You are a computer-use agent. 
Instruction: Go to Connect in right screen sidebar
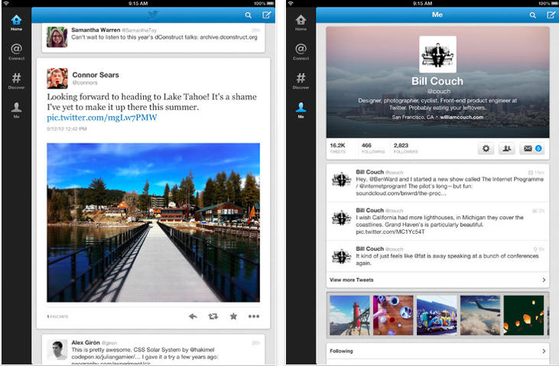(301, 52)
